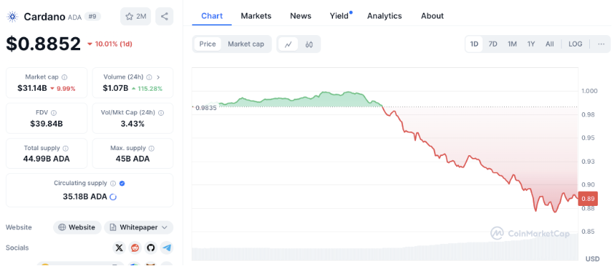
Task: Open the Telegram social link
Action: pos(167,247)
